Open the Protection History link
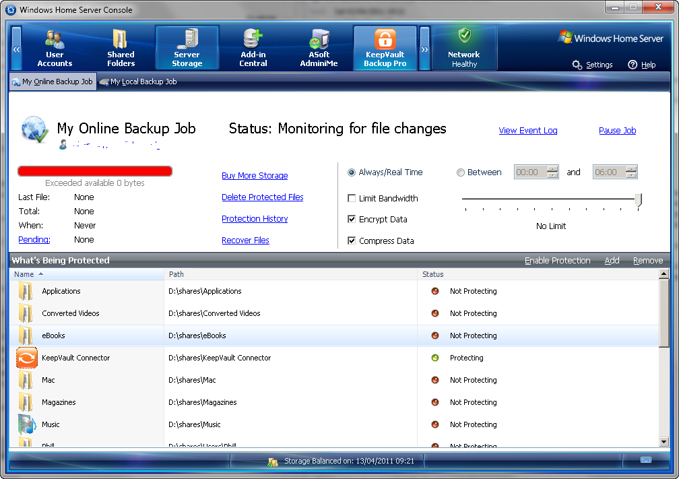 tap(255, 219)
